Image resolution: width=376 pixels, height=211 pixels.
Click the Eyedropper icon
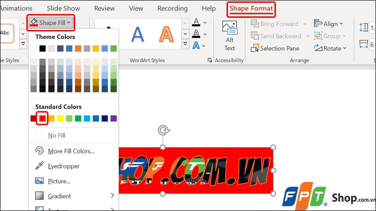(39, 166)
